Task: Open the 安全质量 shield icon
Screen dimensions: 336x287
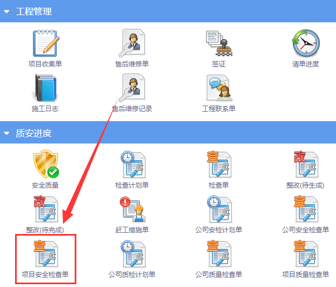Action: pos(46,164)
